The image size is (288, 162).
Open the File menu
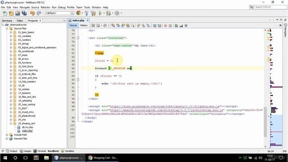(3, 7)
